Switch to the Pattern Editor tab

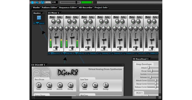(x=49, y=7)
